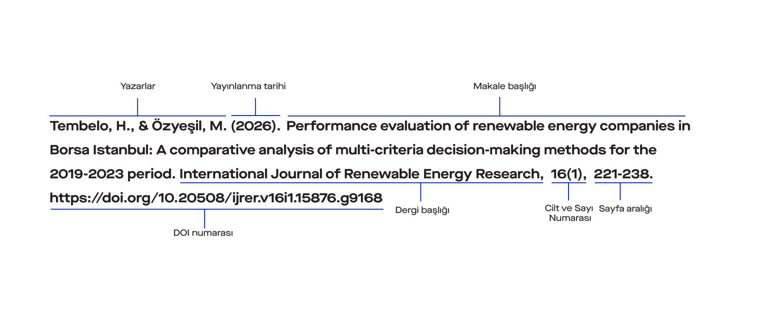Image resolution: width=761 pixels, height=320 pixels.
Task: Select the International Journal of Renewable Energy Research title
Action: tap(361, 174)
